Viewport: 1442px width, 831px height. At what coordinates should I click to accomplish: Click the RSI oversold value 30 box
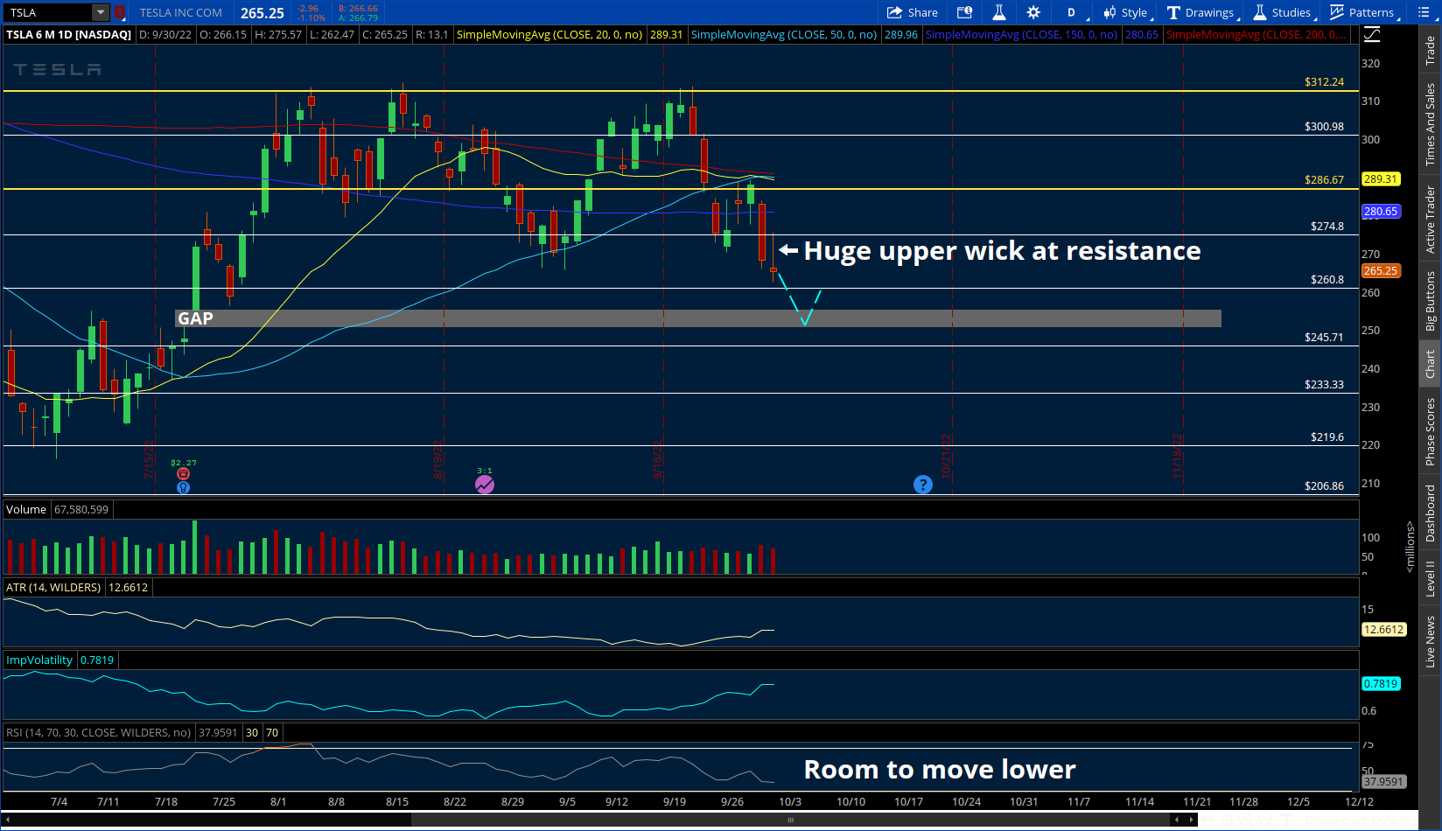pos(252,732)
